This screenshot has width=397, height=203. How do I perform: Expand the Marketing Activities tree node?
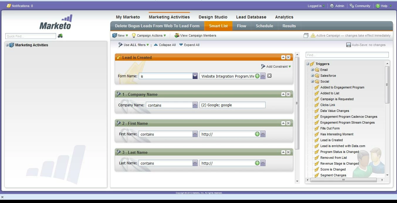[7, 45]
